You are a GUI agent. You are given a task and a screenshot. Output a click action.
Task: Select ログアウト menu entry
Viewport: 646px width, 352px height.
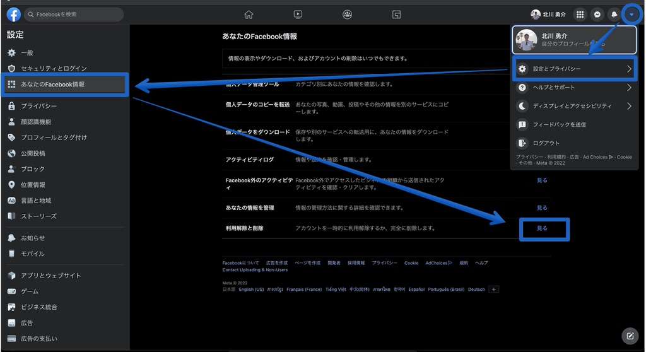point(574,143)
